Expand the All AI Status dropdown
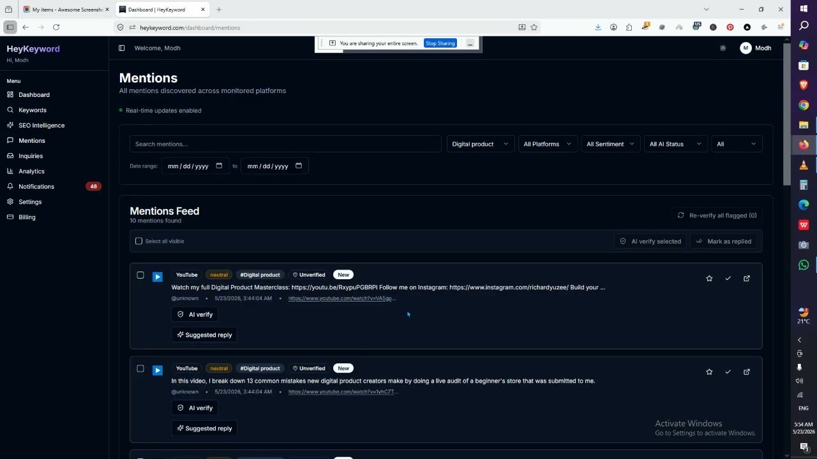This screenshot has width=817, height=459. tap(676, 144)
